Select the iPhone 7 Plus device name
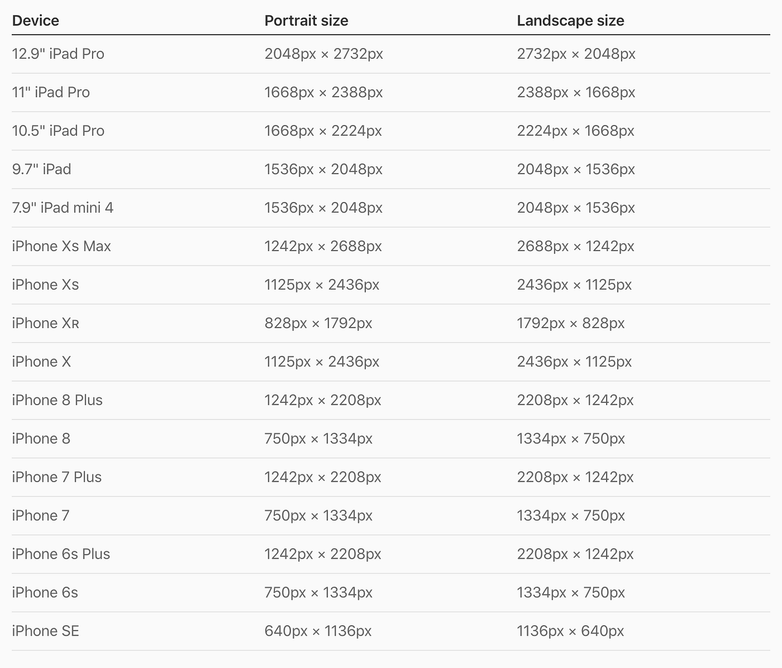 pyautogui.click(x=56, y=477)
